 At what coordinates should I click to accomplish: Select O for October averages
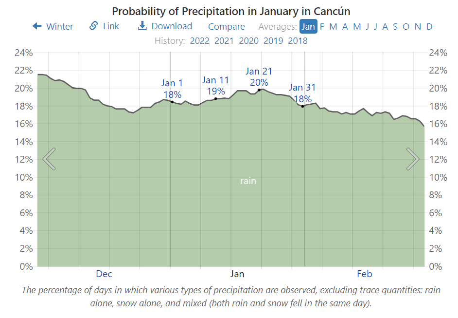[406, 26]
